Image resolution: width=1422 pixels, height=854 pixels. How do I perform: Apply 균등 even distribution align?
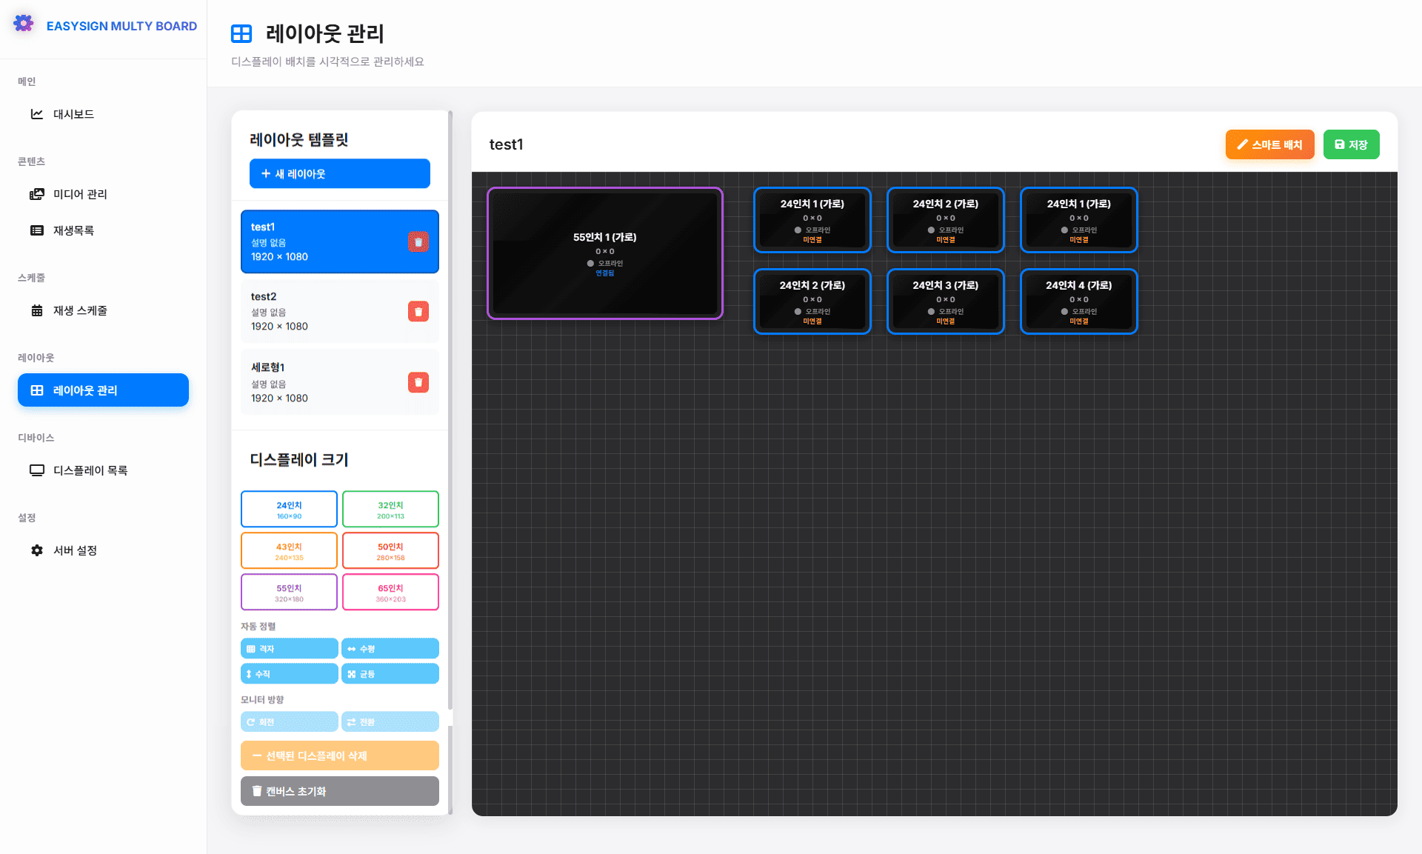390,674
